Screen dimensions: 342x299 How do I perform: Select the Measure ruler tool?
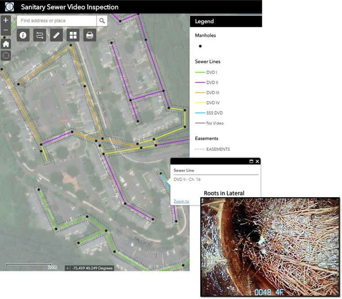click(56, 35)
